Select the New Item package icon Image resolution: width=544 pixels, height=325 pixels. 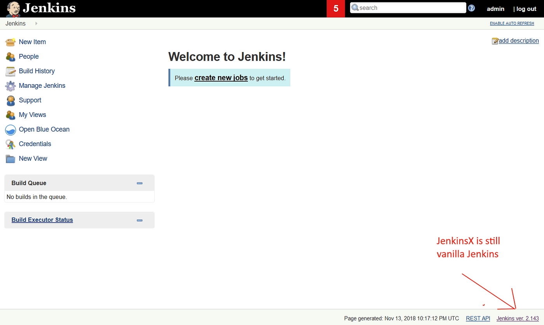[10, 42]
